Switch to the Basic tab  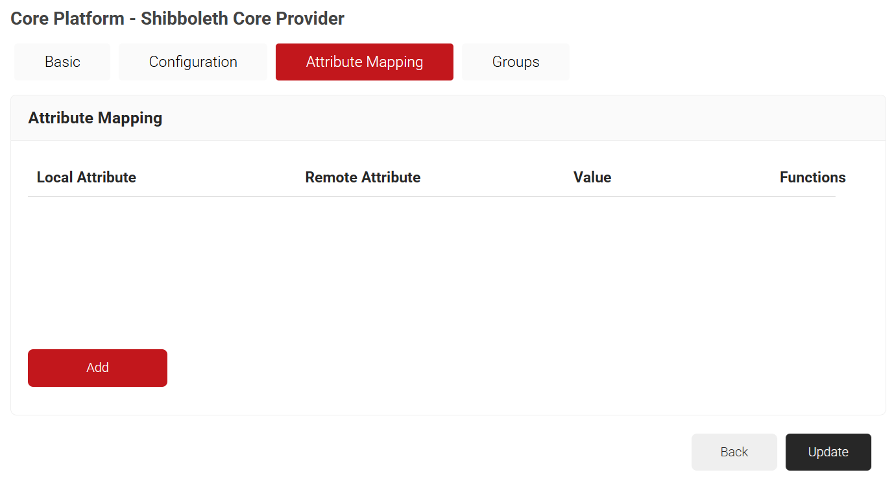pos(62,62)
